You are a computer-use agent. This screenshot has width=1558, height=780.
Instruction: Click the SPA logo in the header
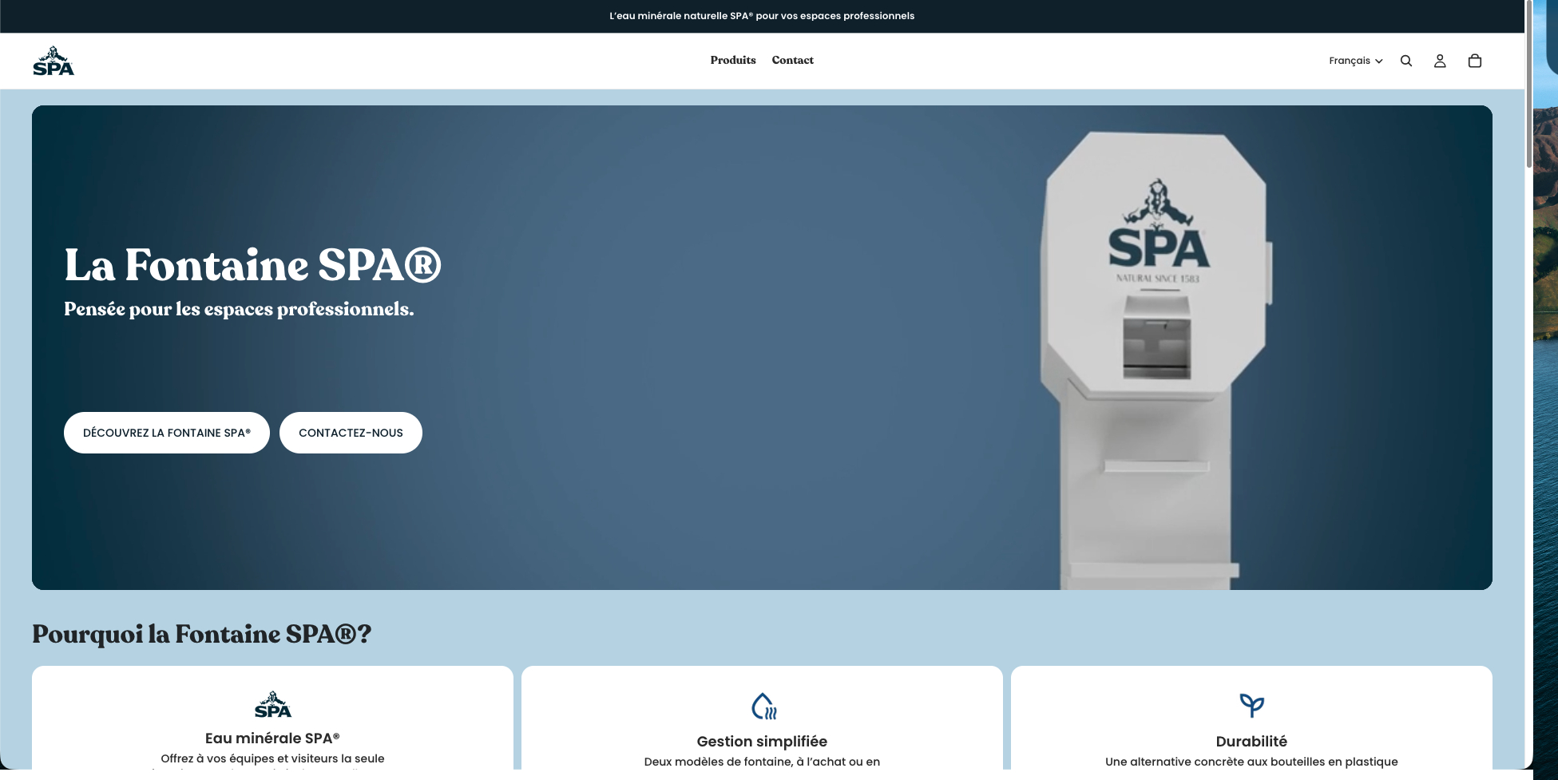point(54,61)
